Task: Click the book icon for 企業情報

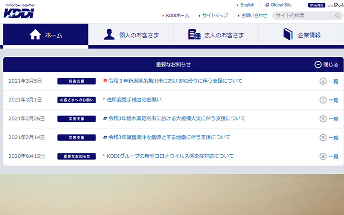Action: click(x=288, y=34)
